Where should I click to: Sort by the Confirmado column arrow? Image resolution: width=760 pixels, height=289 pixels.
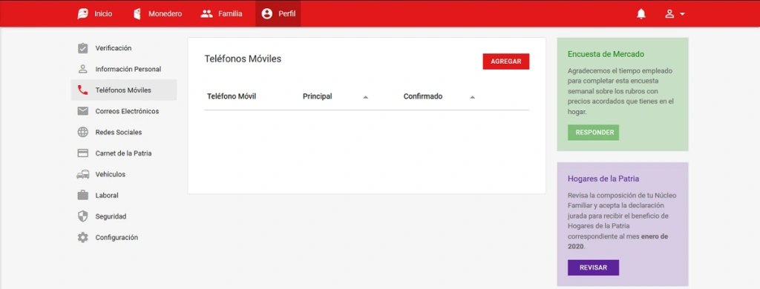[x=472, y=97]
